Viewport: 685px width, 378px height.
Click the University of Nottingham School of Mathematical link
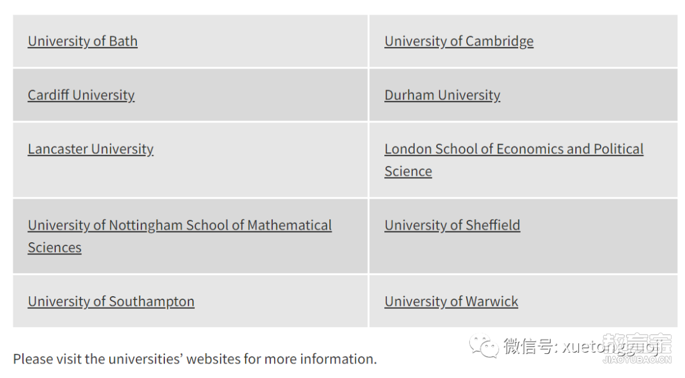tap(179, 225)
